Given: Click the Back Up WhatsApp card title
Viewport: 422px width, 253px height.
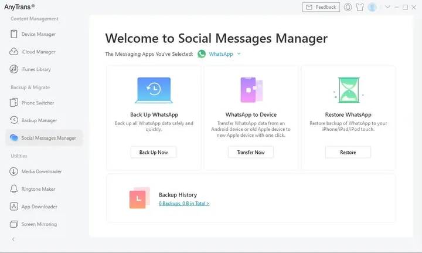Looking at the screenshot, I should (154, 114).
